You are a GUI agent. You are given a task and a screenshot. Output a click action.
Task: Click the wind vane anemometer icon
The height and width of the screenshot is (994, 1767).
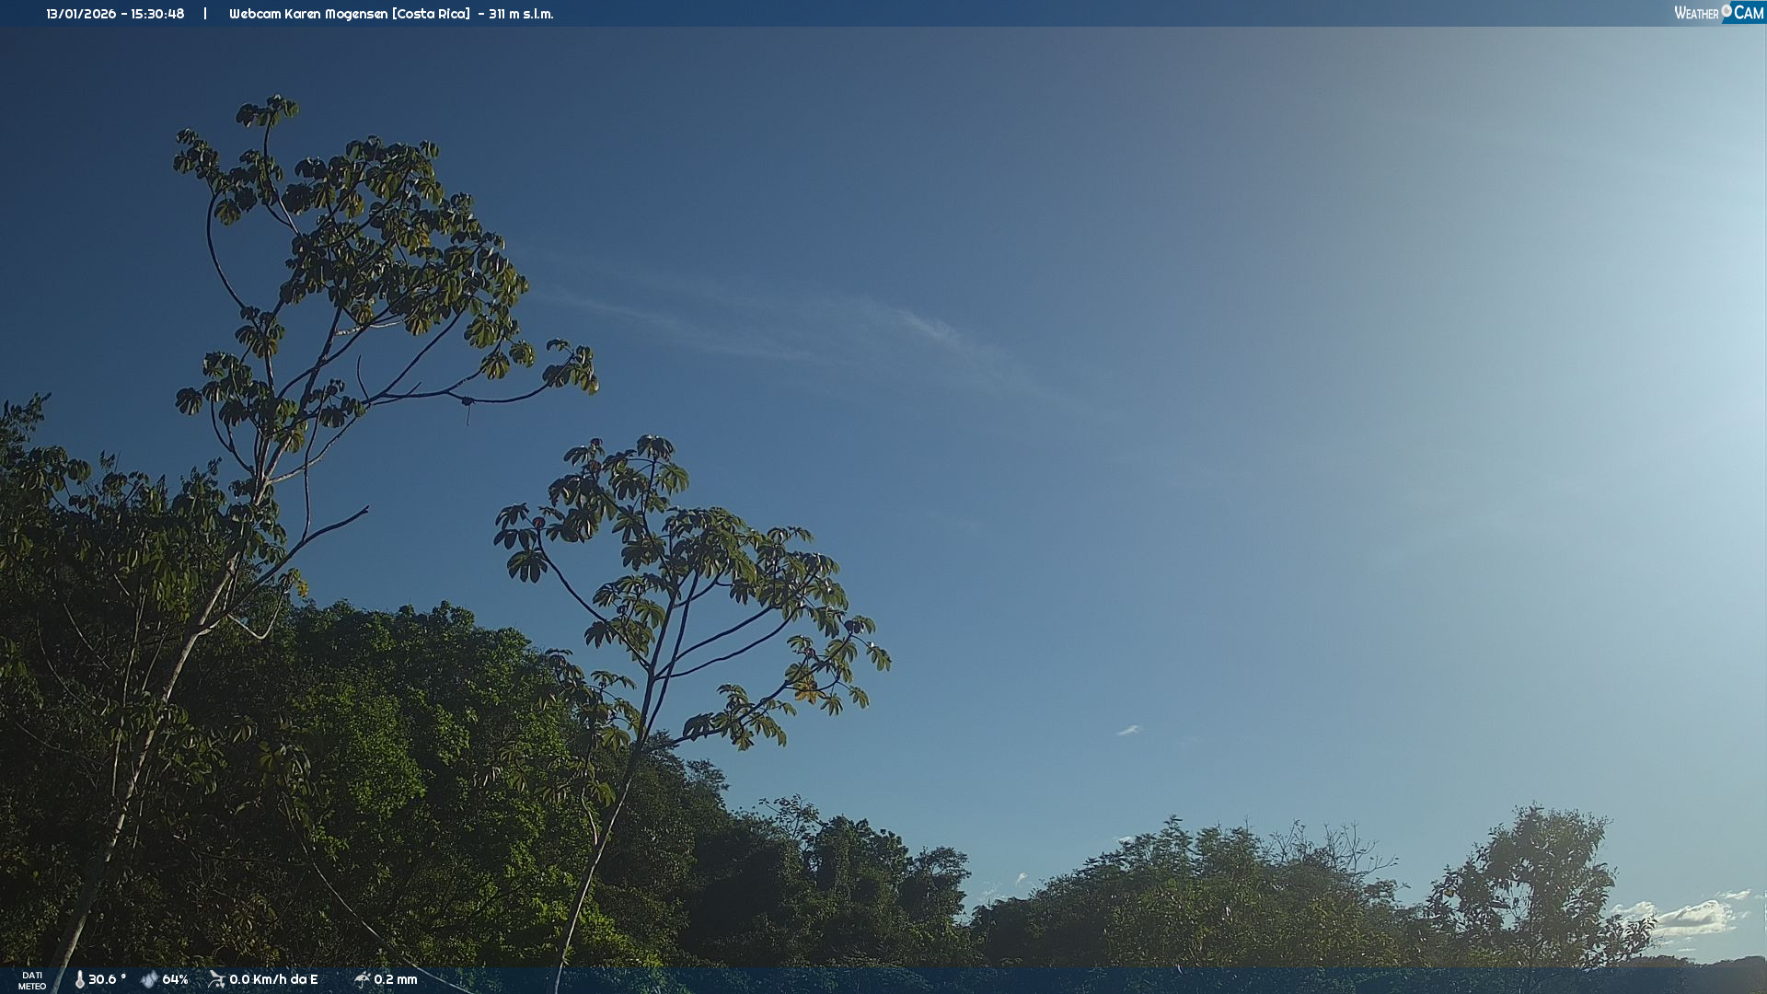pyautogui.click(x=217, y=979)
